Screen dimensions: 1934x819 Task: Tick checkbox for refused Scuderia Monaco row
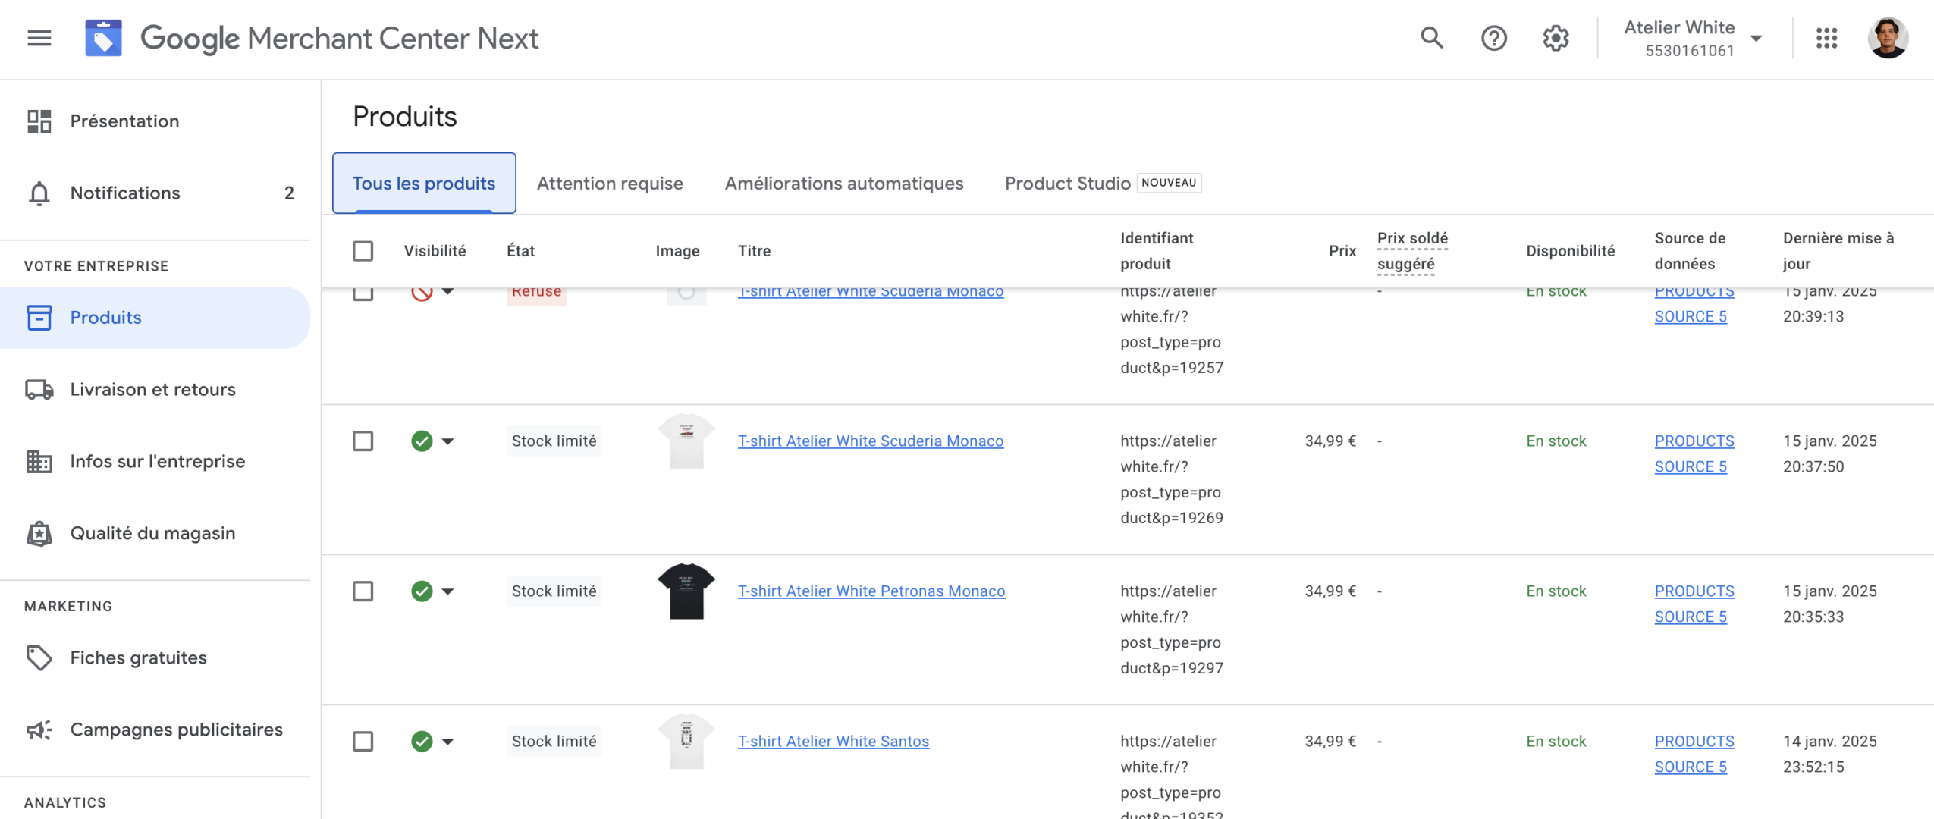(x=363, y=293)
